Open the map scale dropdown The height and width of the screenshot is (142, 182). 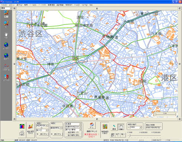click(x=136, y=127)
